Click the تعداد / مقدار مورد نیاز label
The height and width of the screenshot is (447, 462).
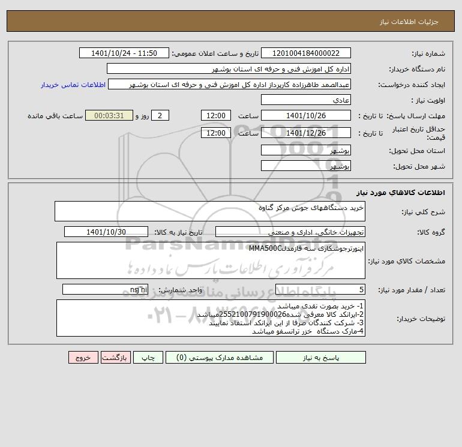[412, 290]
